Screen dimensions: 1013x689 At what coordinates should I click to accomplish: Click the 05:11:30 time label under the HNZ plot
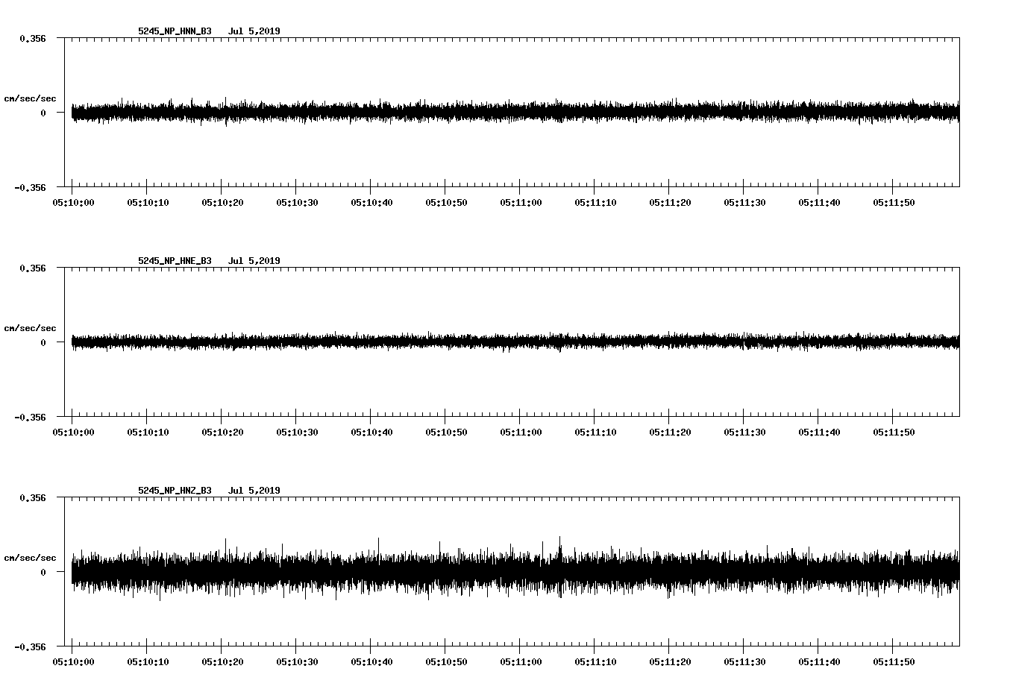pyautogui.click(x=744, y=661)
